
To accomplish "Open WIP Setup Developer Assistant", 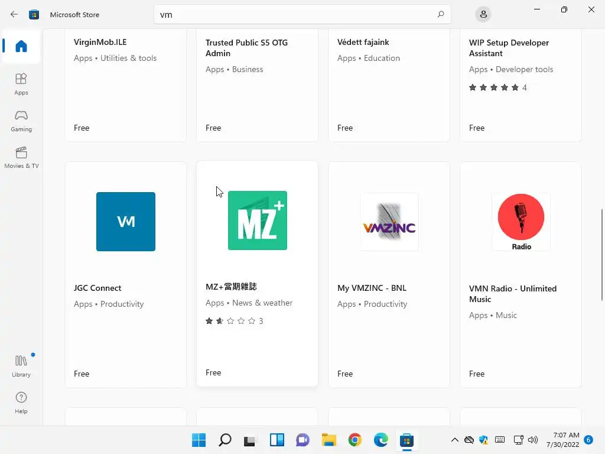I will coord(509,48).
